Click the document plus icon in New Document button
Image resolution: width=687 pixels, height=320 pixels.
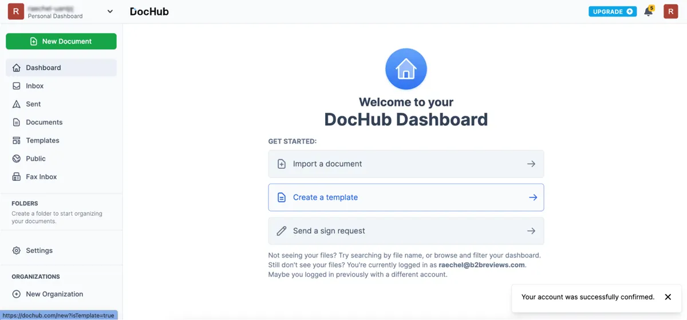tap(34, 41)
